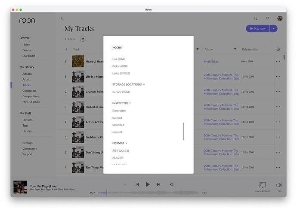Open the Myth Takes album link
The width and height of the screenshot is (297, 211).
(211, 61)
